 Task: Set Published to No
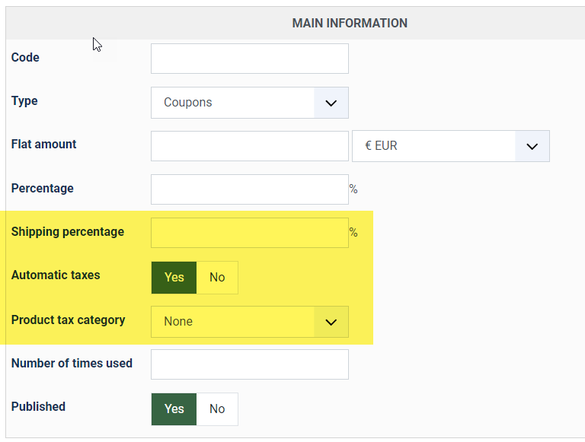(x=217, y=409)
